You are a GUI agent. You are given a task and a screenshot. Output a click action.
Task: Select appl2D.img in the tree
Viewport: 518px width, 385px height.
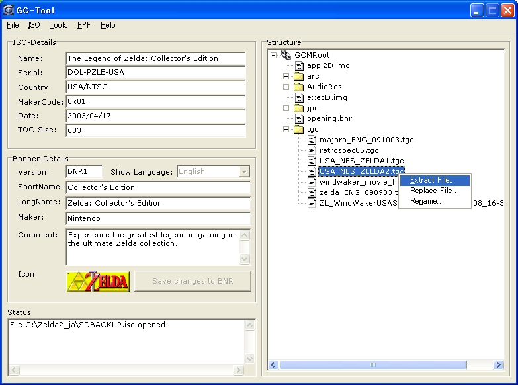click(x=328, y=65)
